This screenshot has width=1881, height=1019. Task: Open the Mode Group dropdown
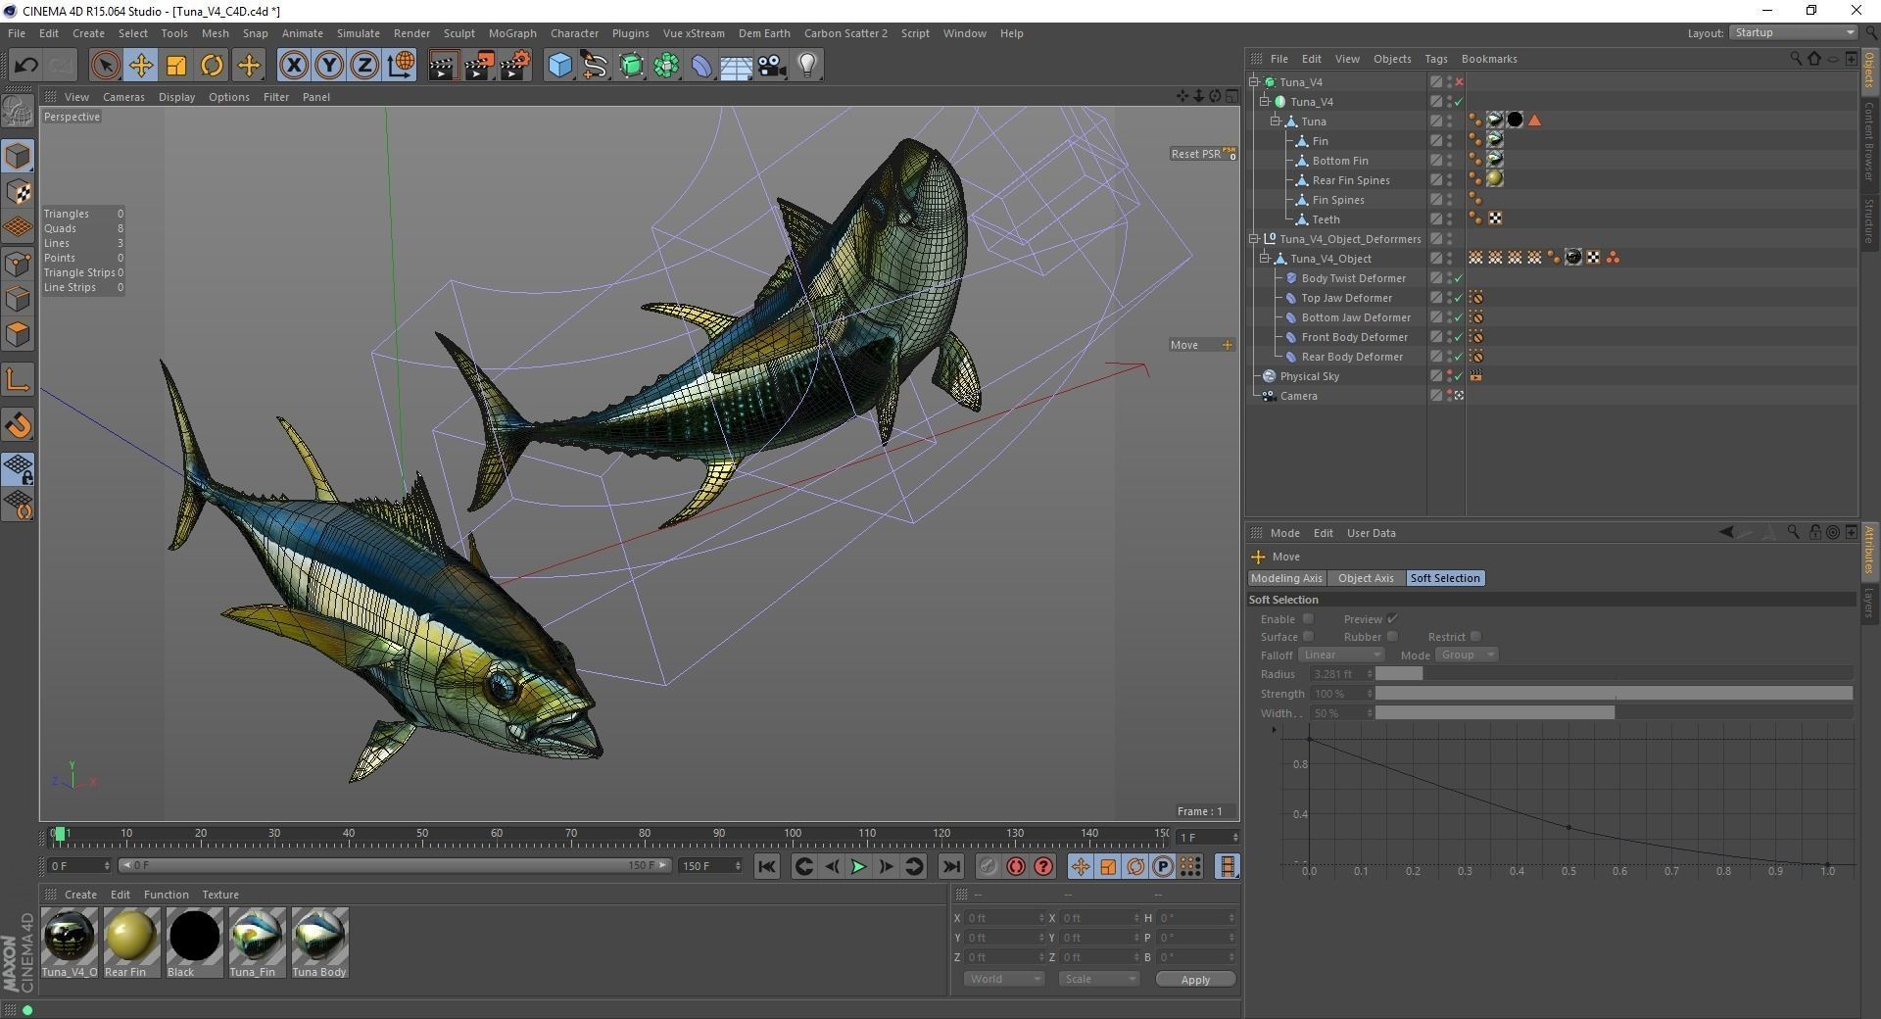click(x=1468, y=655)
